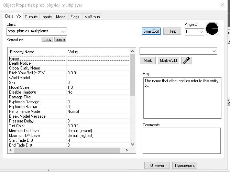Image resolution: width=230 pixels, height=172 pixels.
Task: Select the Pressure Delay property row
Action: [x=69, y=121]
